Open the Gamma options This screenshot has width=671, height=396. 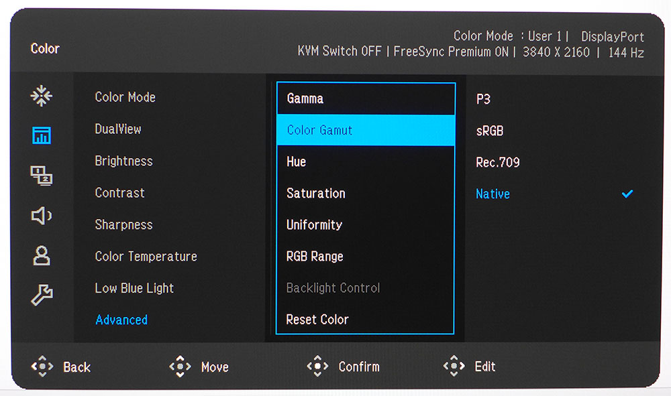(x=305, y=98)
